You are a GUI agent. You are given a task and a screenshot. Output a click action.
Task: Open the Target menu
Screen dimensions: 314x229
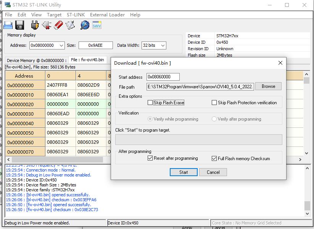[54, 15]
